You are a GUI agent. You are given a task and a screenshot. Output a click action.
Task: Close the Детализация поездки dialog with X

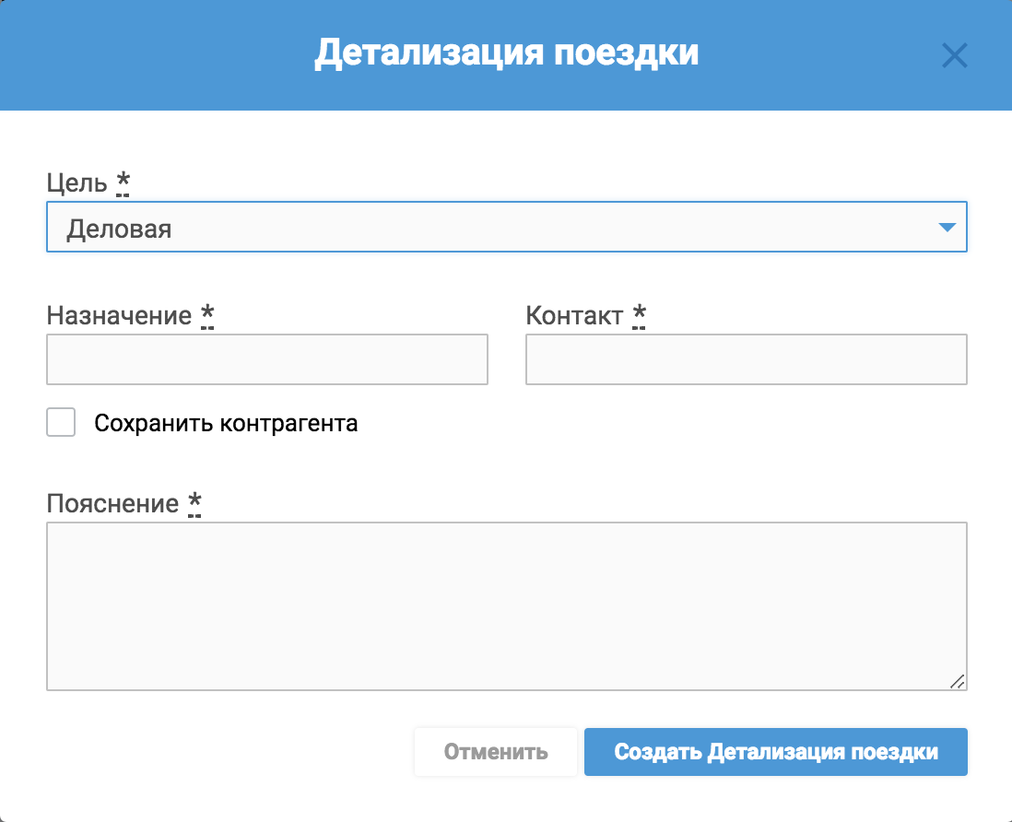click(954, 56)
